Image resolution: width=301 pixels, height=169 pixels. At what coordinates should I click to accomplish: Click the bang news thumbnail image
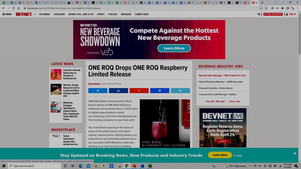click(56, 89)
